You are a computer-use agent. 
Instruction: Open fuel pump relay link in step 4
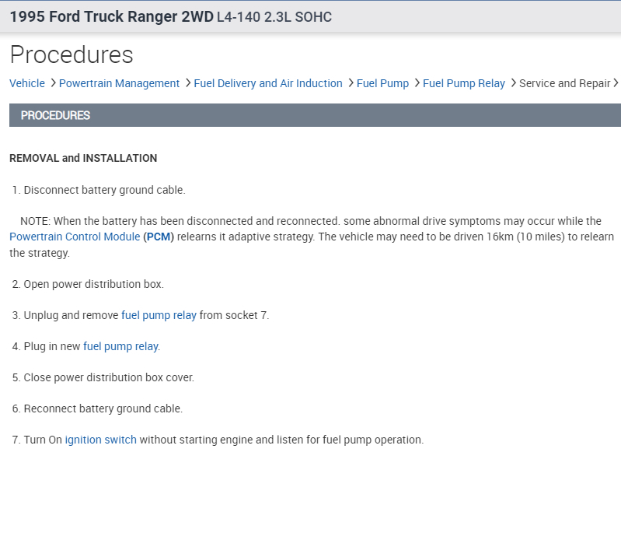pos(120,346)
